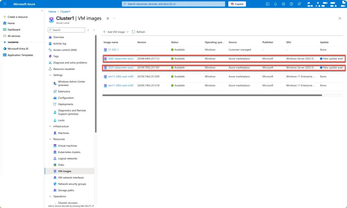Open Virtual machines in resource menu
This screenshot has width=347, height=208.
tap(67, 146)
